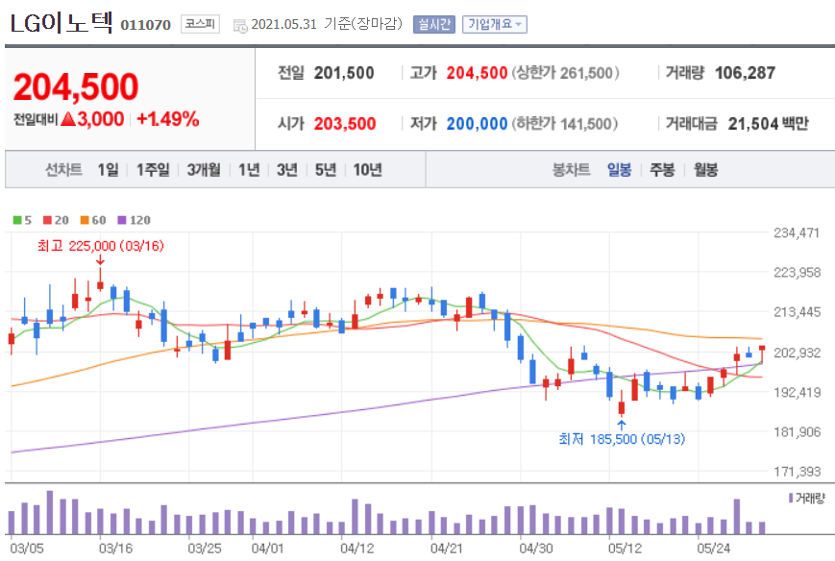Click the 하한가 141,500 text

point(565,124)
